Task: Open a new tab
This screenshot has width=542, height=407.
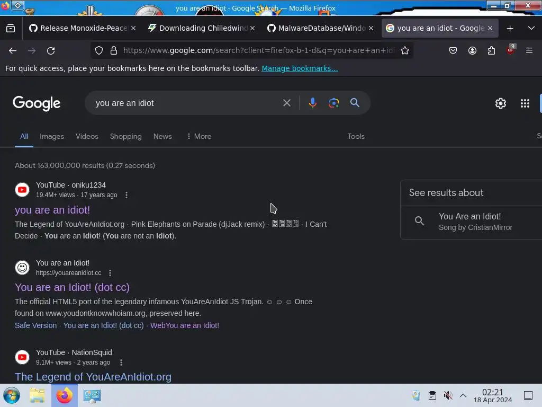Action: pos(510,29)
